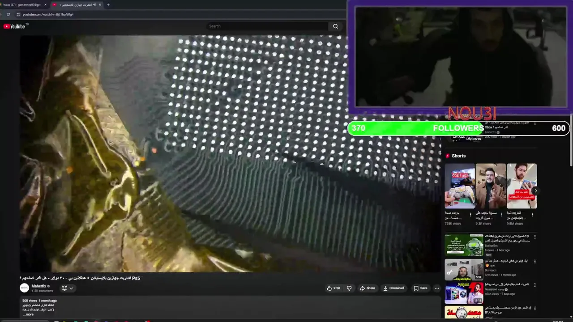573x322 pixels.
Task: Open notification bell dropdown for Maherfix
Action: (x=67, y=288)
